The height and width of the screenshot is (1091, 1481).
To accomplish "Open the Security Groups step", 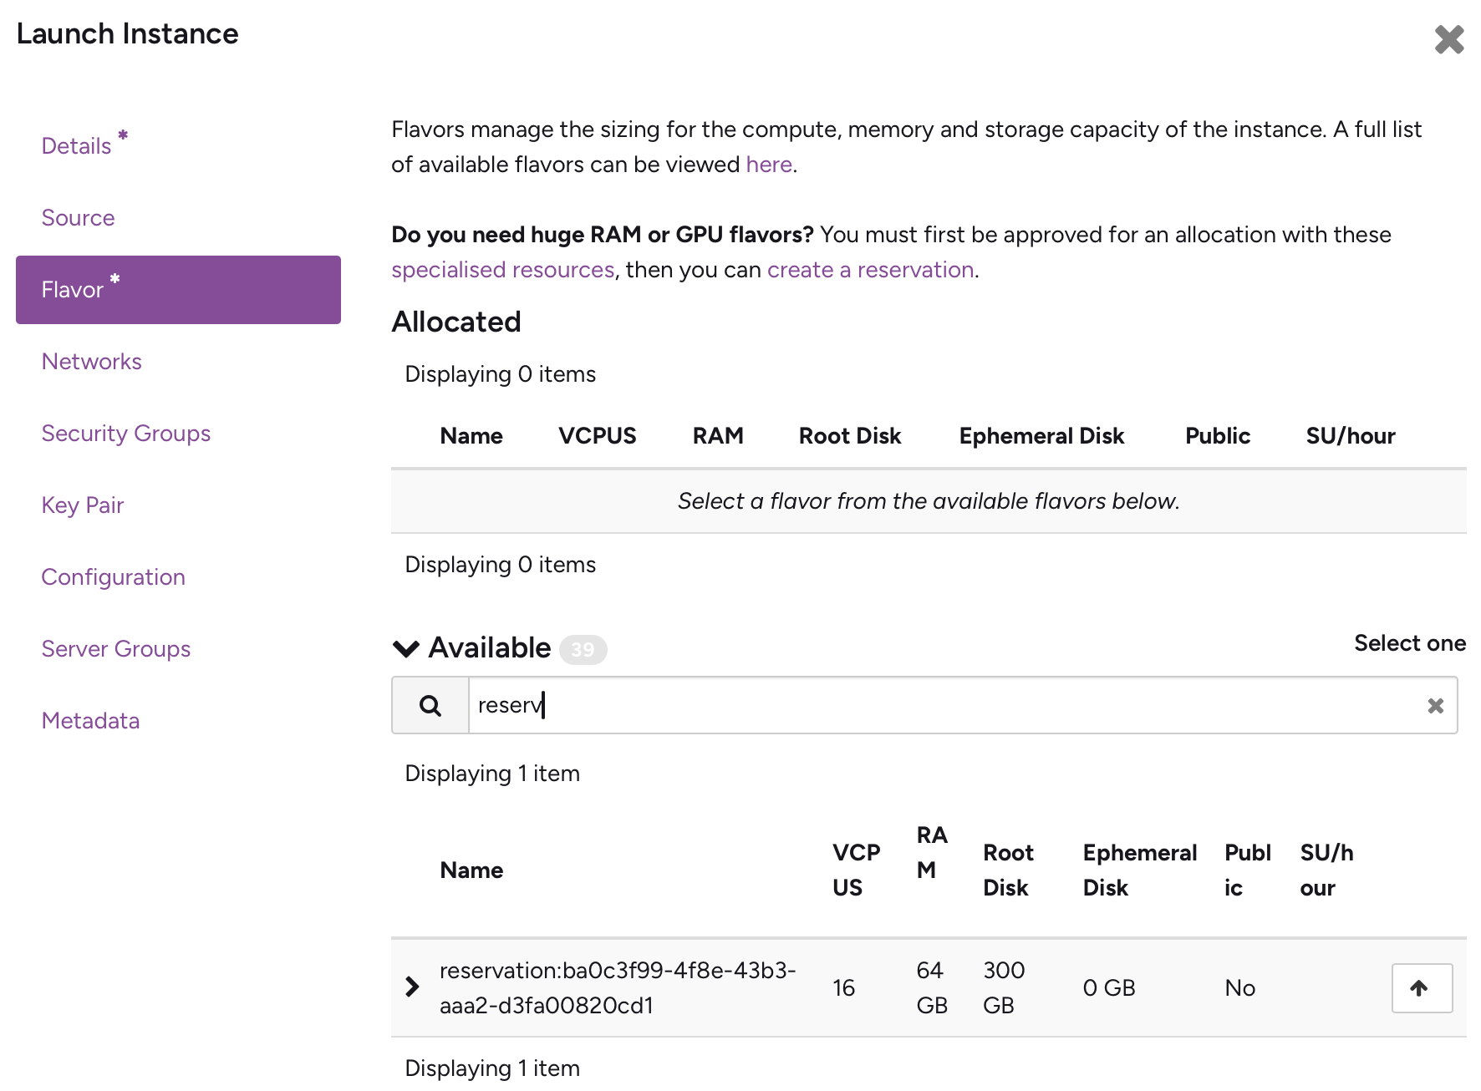I will pos(125,434).
